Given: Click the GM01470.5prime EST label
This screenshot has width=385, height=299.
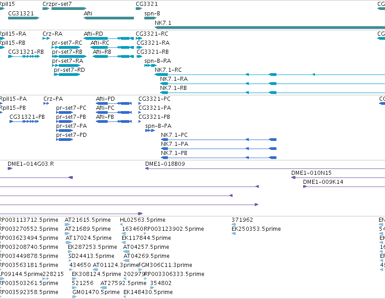Looking at the screenshot, I should pyautogui.click(x=96, y=293).
